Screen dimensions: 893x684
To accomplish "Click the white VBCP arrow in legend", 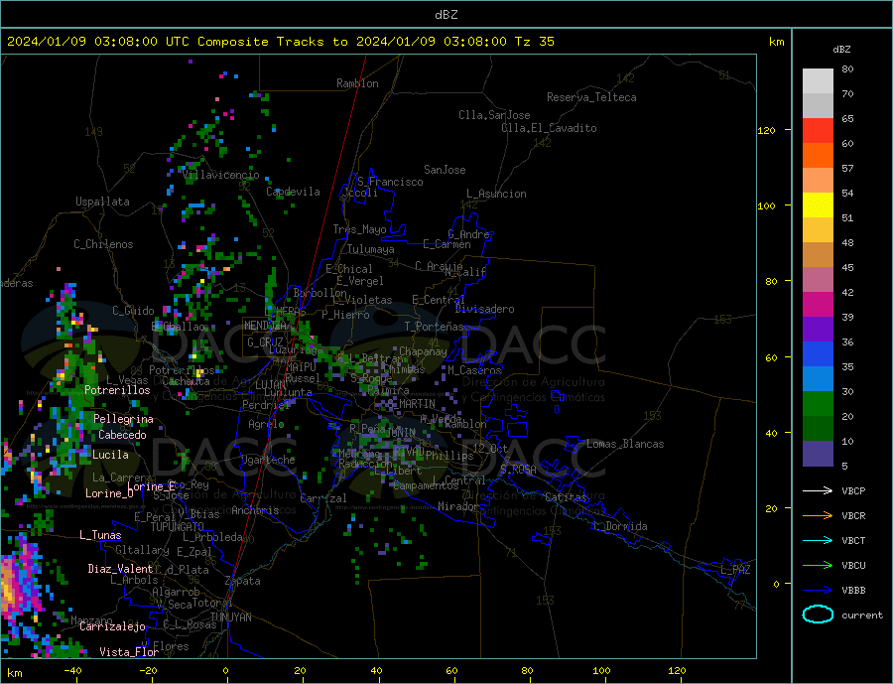I will (x=818, y=490).
